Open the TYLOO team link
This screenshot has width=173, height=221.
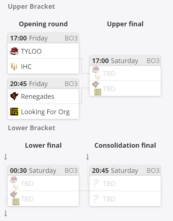point(31,51)
